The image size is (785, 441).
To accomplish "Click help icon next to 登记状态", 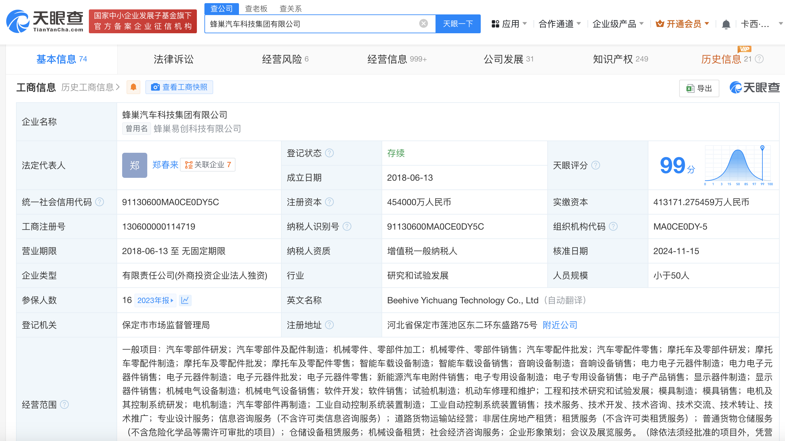I will (329, 153).
